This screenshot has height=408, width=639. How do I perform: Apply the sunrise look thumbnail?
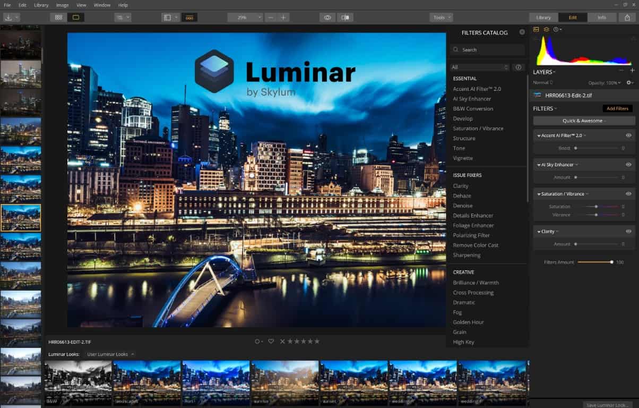click(x=285, y=383)
